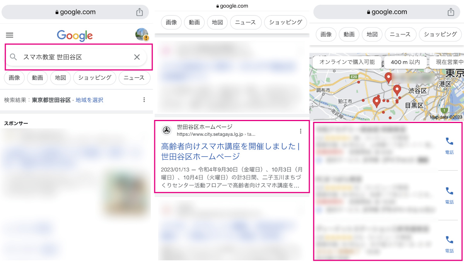Click the スポンサー label
The height and width of the screenshot is (265, 464).
tap(16, 123)
